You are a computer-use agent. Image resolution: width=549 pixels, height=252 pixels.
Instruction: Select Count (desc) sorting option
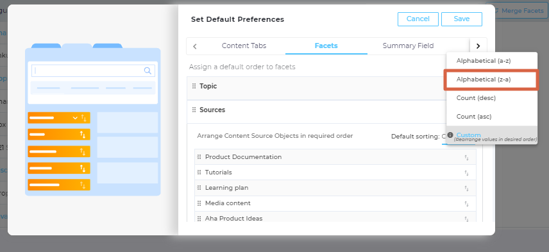(476, 98)
